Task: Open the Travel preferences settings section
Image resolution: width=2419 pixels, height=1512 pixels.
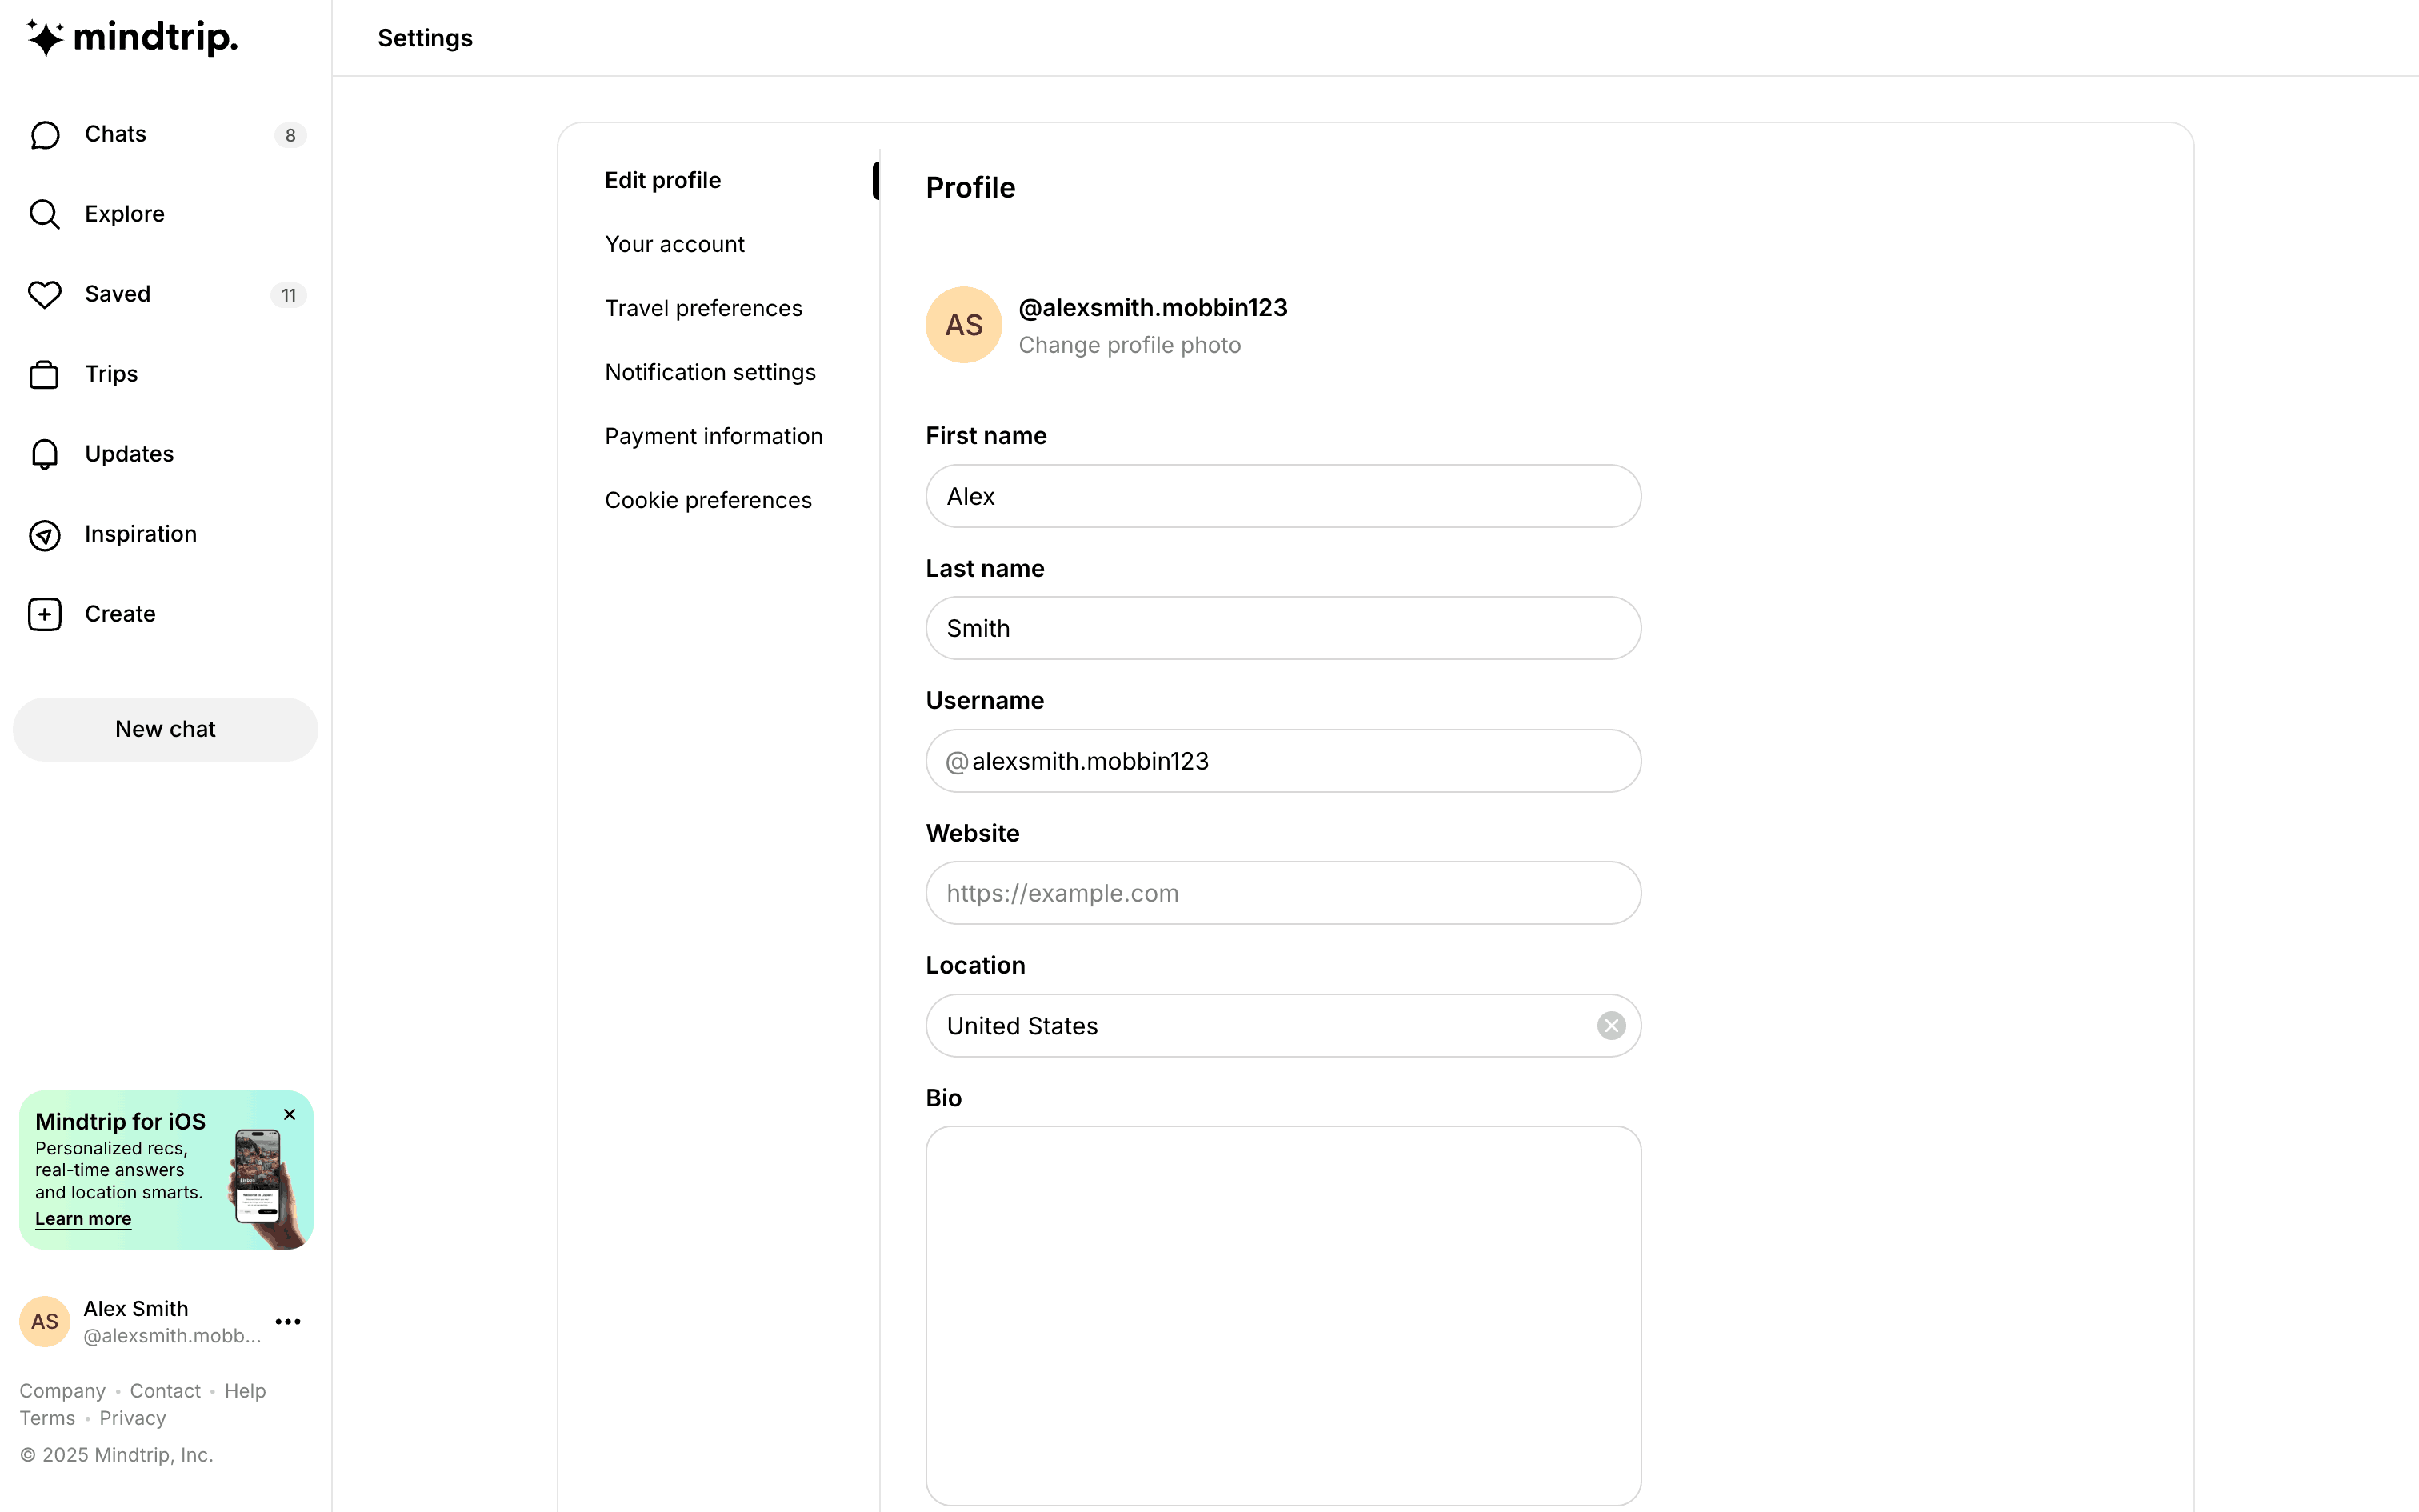Action: coord(702,308)
